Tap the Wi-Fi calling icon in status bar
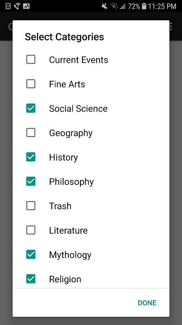 click(17, 6)
